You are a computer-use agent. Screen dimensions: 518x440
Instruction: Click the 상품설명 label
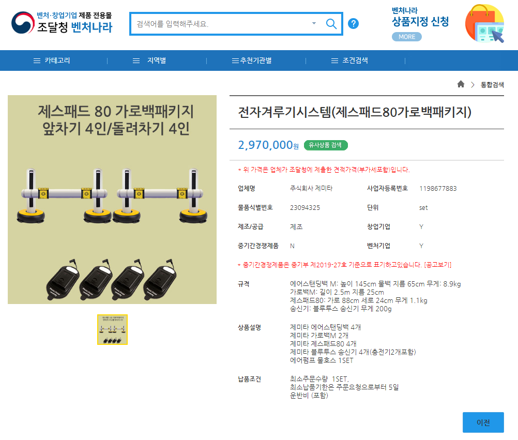pyautogui.click(x=249, y=327)
